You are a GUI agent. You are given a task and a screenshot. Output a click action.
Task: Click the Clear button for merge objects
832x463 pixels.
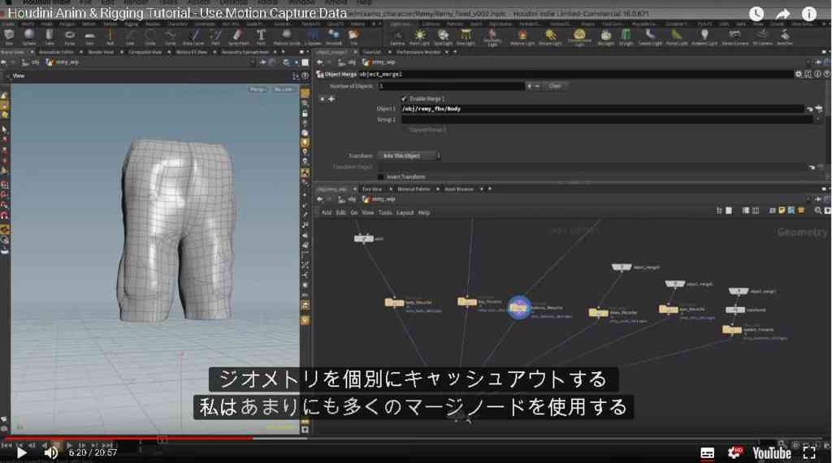[555, 86]
